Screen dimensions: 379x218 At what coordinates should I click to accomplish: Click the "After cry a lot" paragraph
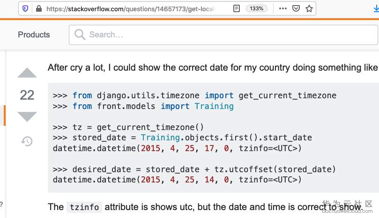click(211, 68)
